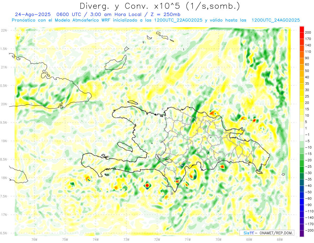Click the '22N' latitude label

pos(4,30)
